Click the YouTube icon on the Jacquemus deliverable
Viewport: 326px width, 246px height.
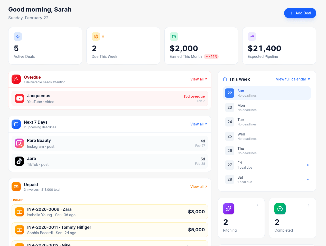pyautogui.click(x=19, y=98)
